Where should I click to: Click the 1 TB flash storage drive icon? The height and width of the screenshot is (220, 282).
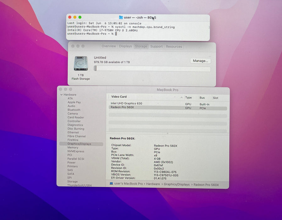tap(81, 63)
